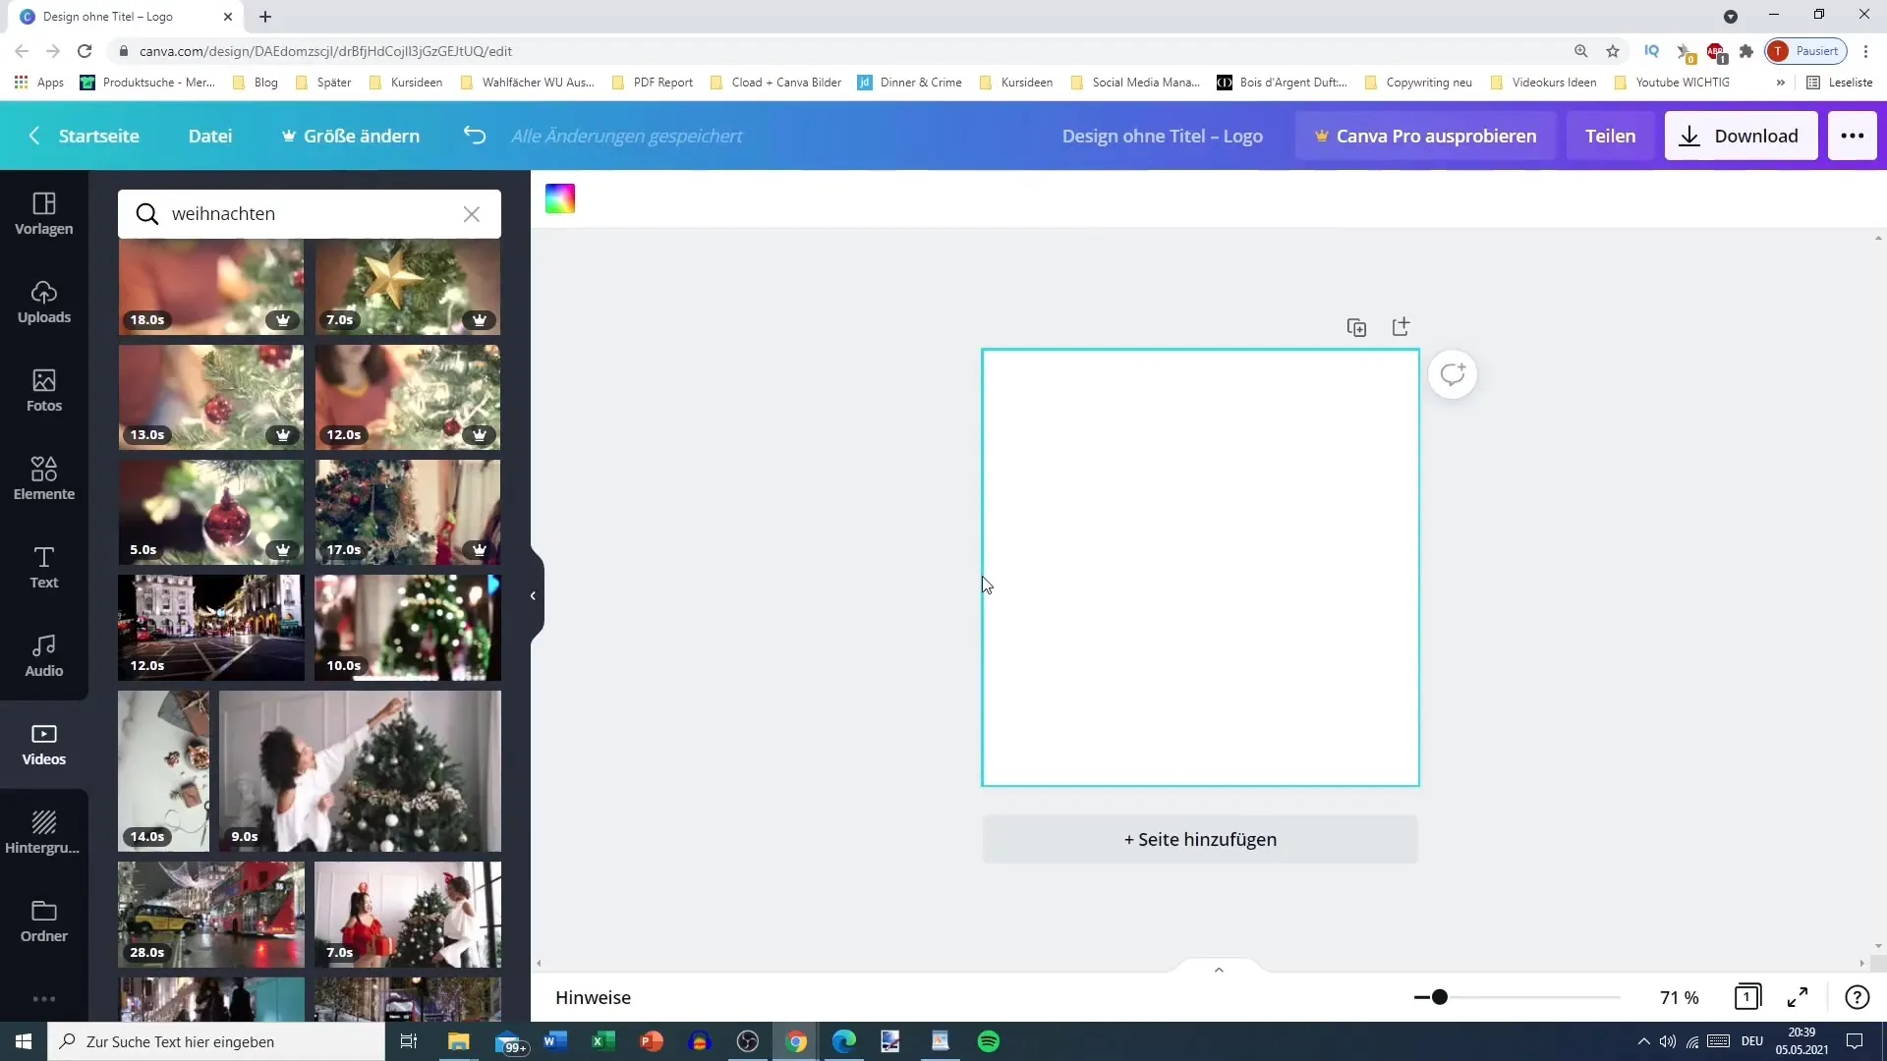Click the duplicate page icon

[x=1357, y=328]
